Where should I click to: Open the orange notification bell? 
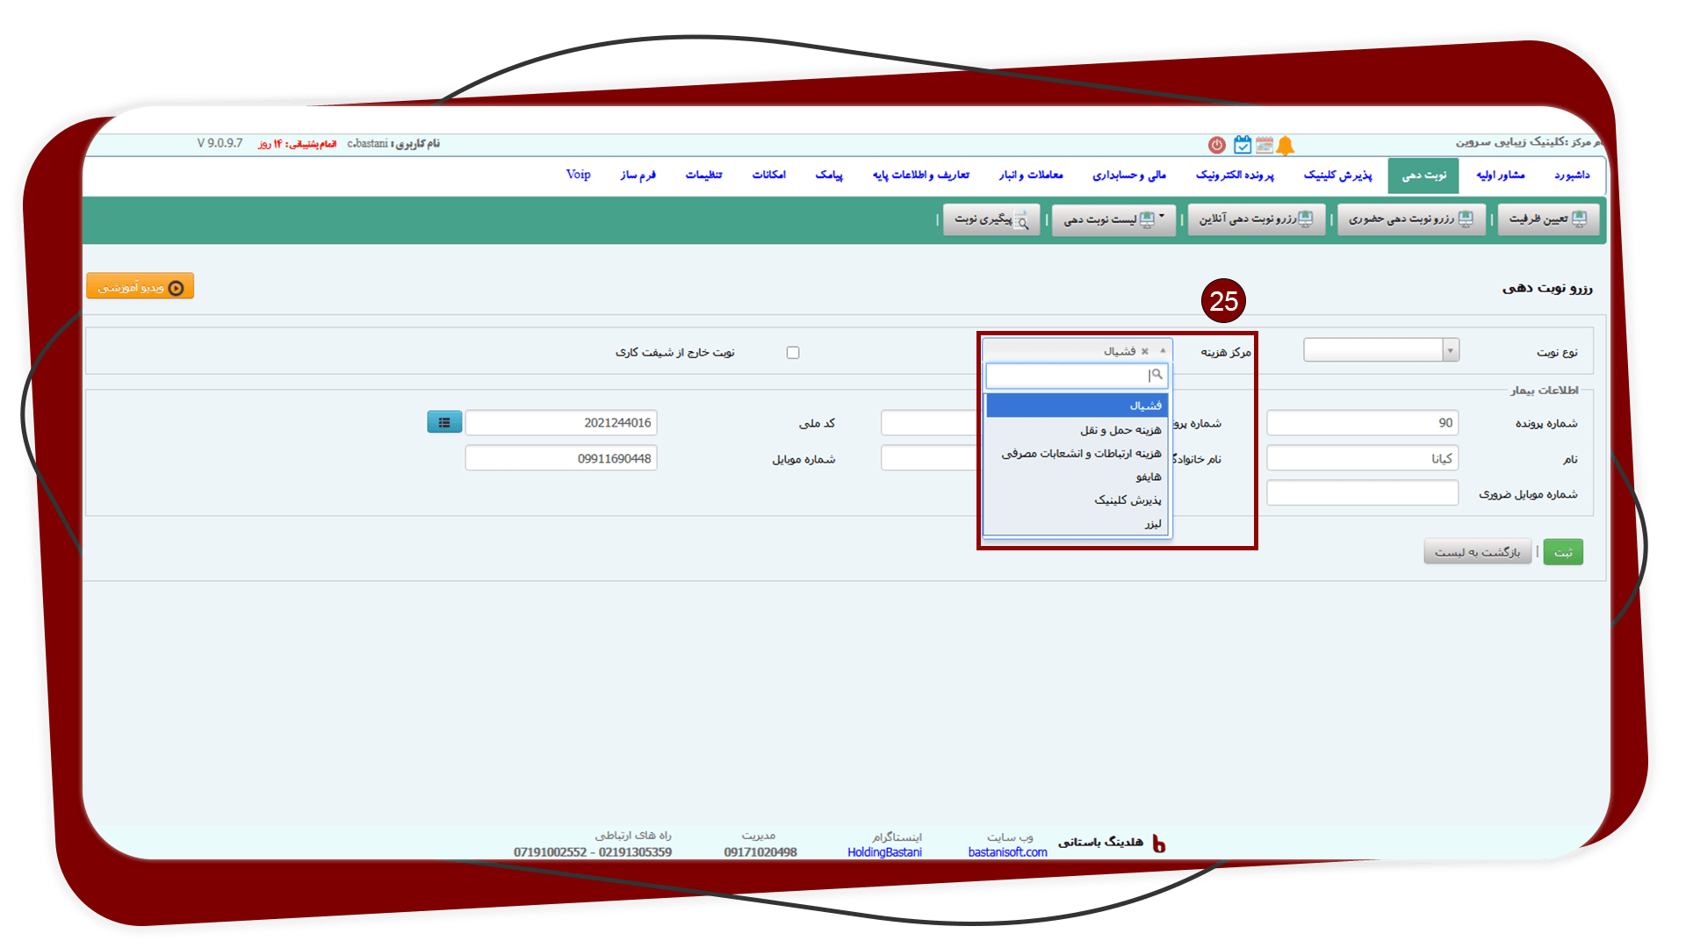pyautogui.click(x=1286, y=146)
